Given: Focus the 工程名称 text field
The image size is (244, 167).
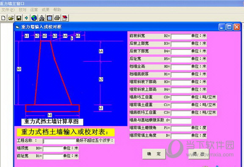Looking at the screenshot, I should [59, 141].
